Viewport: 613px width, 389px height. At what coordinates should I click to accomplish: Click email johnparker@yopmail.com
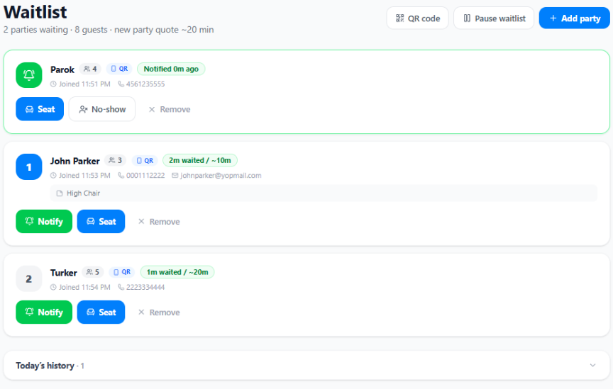[221, 175]
